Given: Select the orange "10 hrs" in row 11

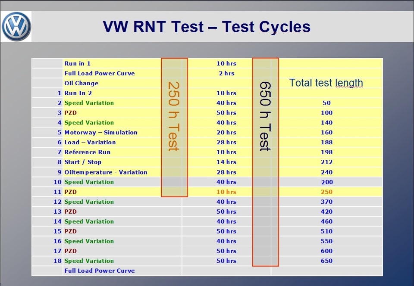Looking at the screenshot, I should point(226,192).
